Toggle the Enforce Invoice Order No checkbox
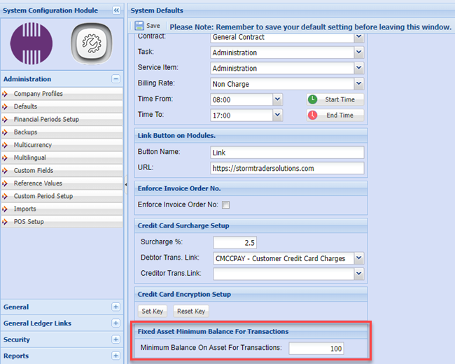This screenshot has height=364, width=455. coord(226,205)
